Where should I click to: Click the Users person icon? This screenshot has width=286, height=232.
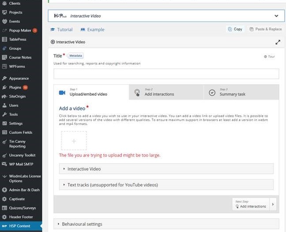coord(4,105)
